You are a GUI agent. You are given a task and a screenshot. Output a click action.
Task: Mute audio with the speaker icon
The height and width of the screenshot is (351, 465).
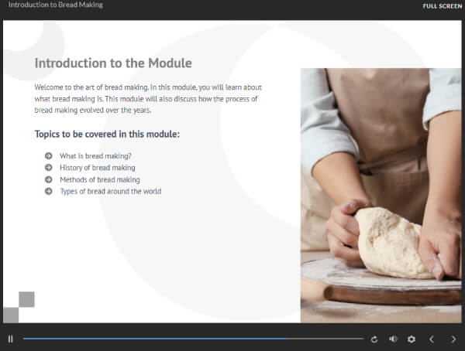point(393,339)
